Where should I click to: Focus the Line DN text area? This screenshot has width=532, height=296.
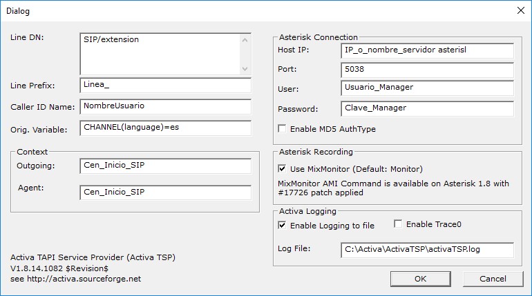(160, 54)
